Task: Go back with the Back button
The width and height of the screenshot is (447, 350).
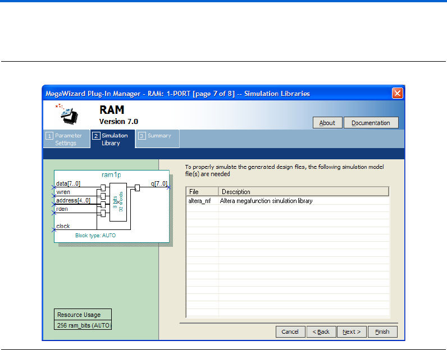Action: tap(321, 332)
